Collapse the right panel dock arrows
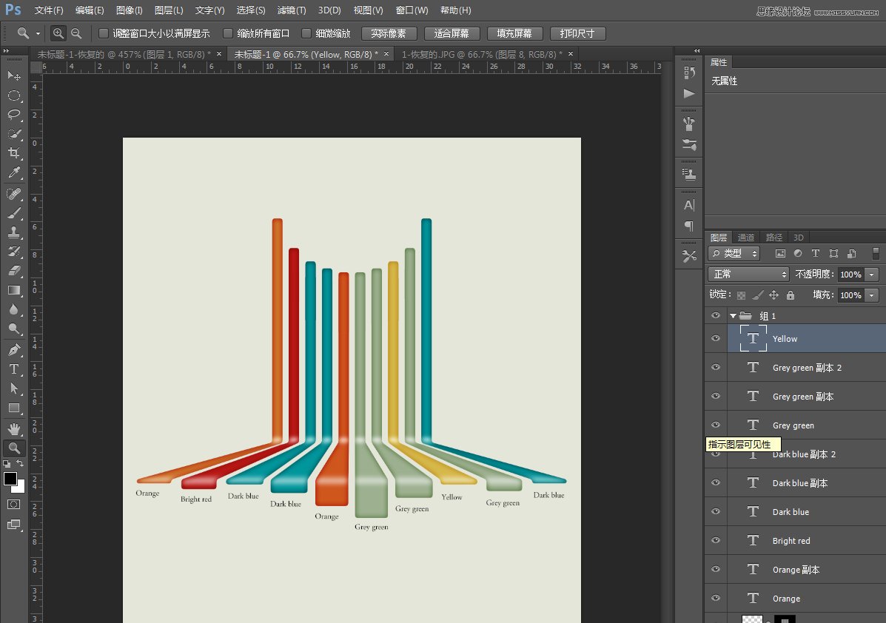 pos(697,51)
